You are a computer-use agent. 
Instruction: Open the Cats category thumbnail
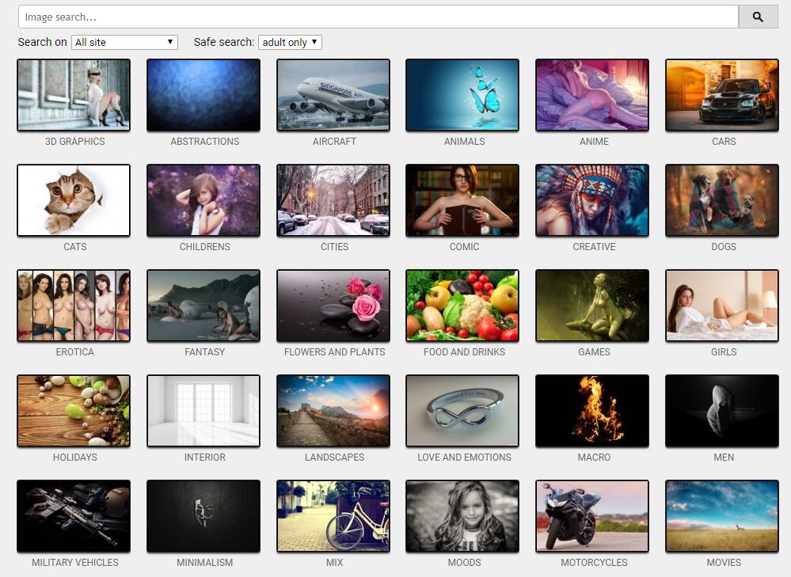tap(74, 200)
